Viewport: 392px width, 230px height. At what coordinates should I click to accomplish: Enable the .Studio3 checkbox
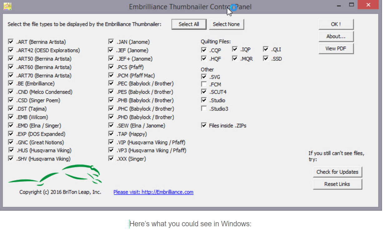pos(204,108)
